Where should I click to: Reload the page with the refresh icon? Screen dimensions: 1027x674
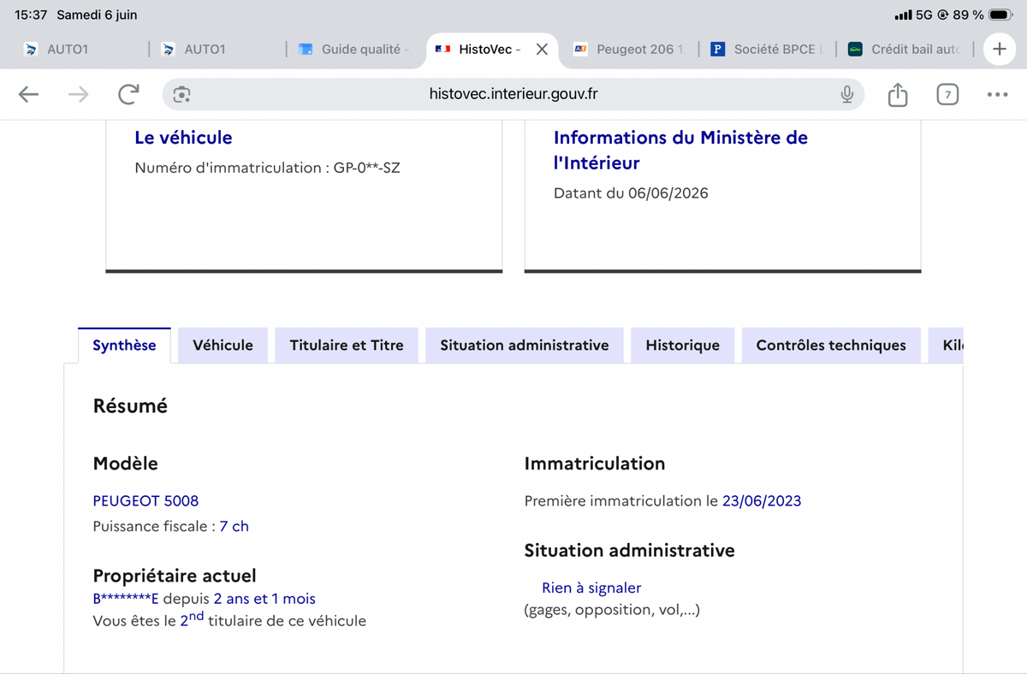[128, 94]
